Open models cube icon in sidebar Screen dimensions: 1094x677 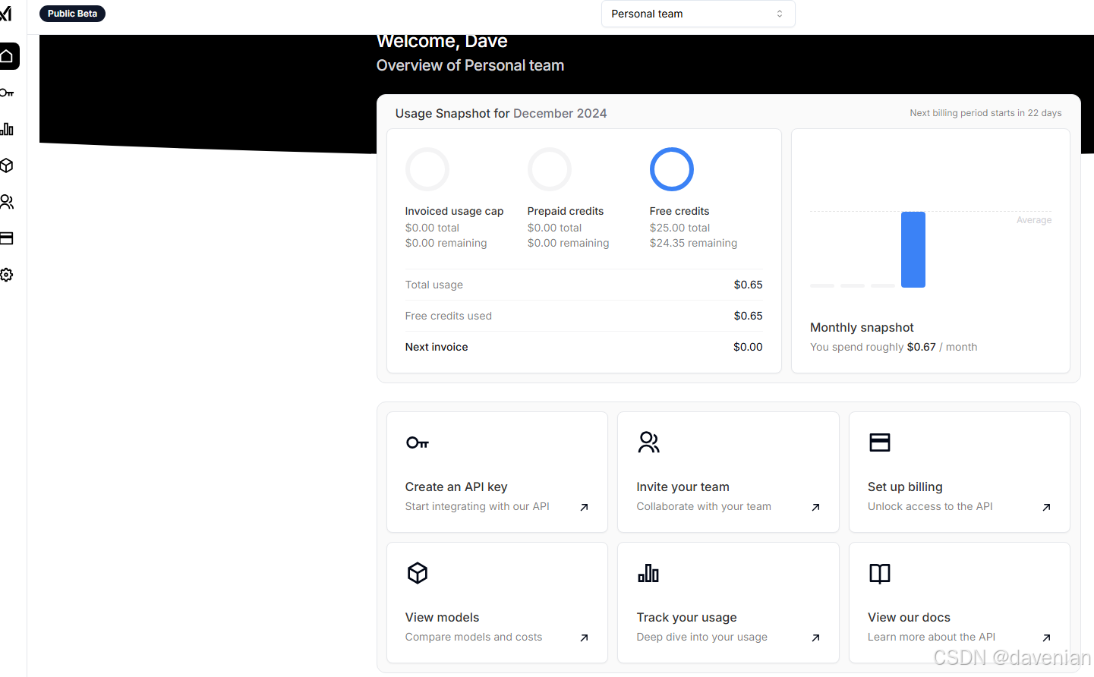tap(7, 165)
